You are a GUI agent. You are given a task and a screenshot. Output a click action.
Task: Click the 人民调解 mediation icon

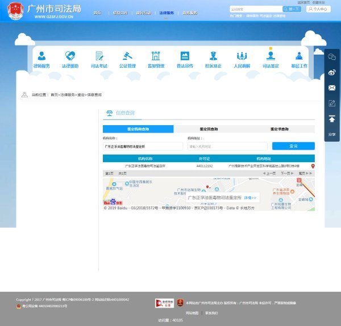(242, 56)
